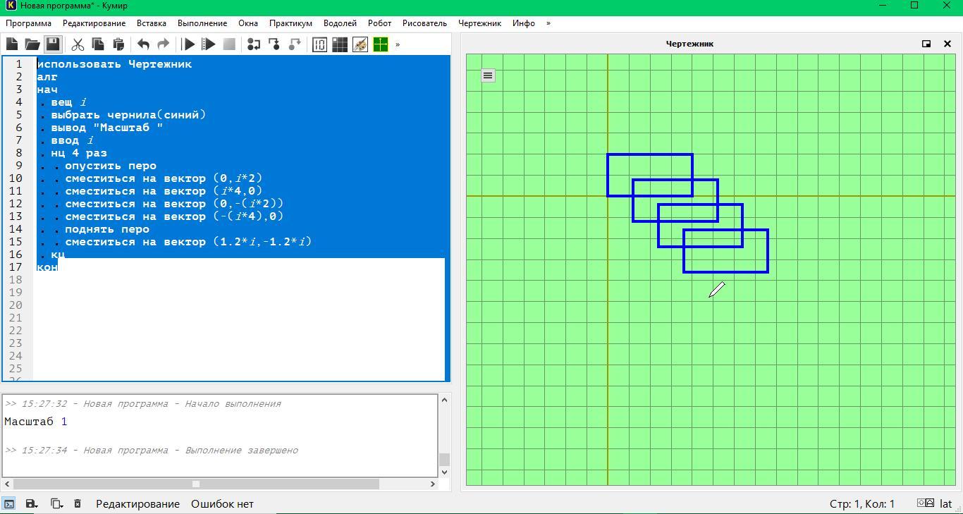This screenshot has height=514, width=963.
Task: Click the pen cursor on the drawing canvas
Action: pos(716,290)
